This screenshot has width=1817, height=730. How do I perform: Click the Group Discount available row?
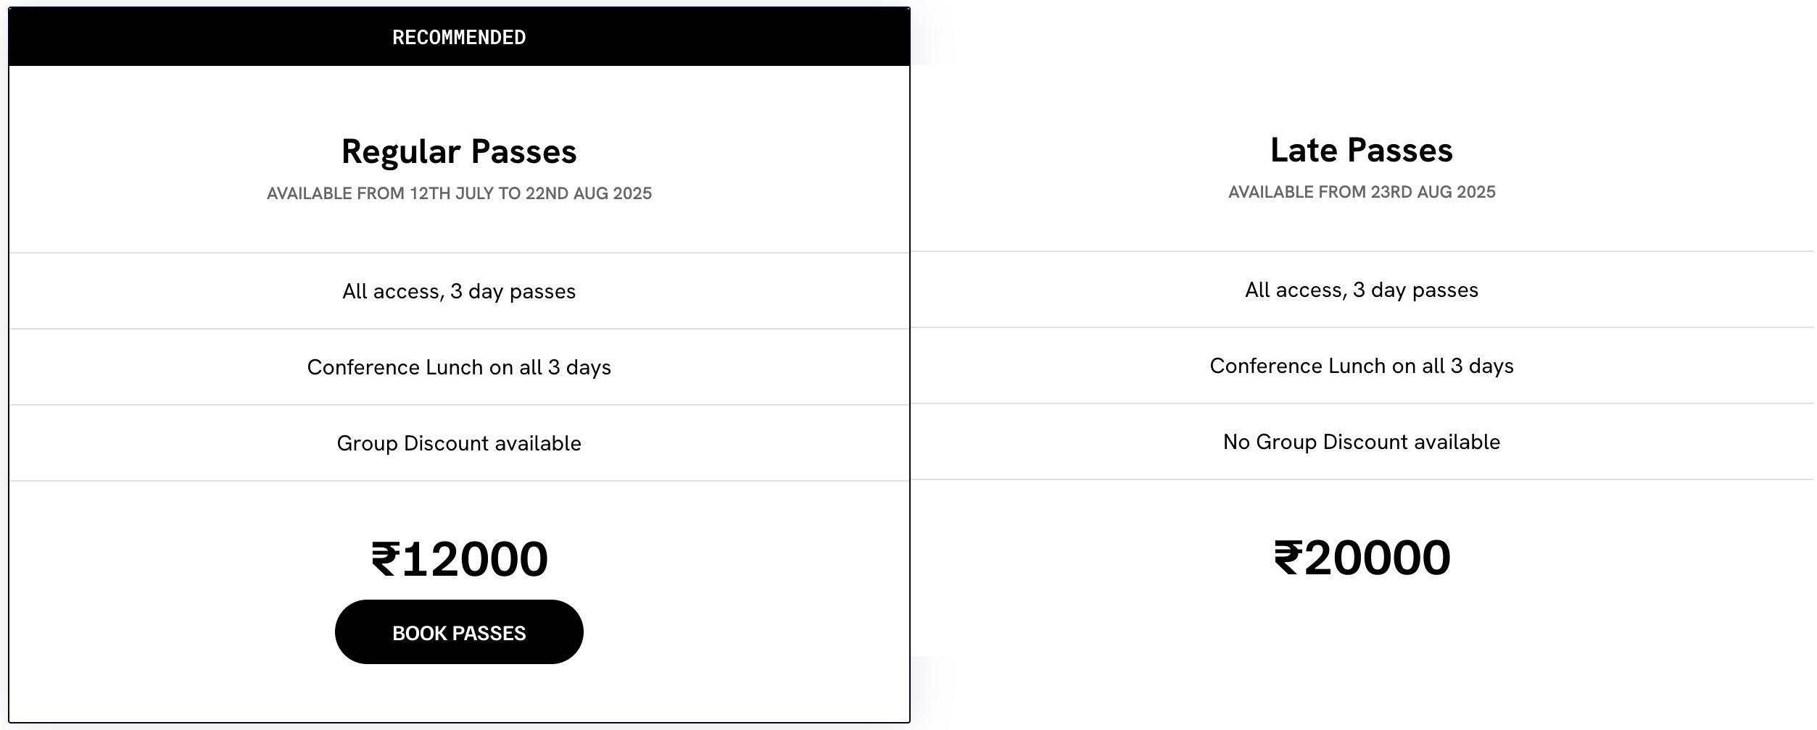coord(459,443)
